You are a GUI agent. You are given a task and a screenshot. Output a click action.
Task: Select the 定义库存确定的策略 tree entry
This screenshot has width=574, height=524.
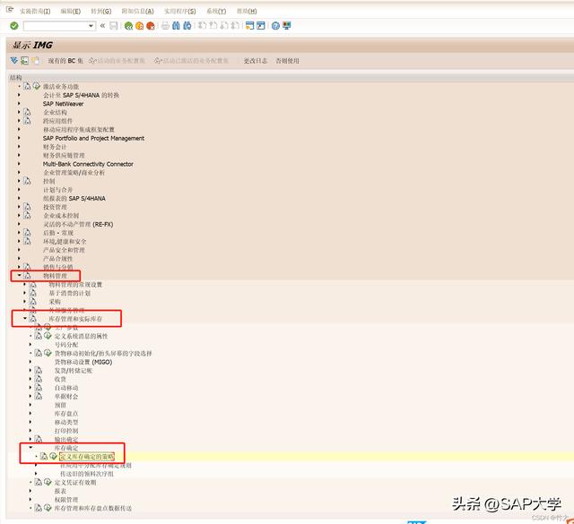coord(87,457)
